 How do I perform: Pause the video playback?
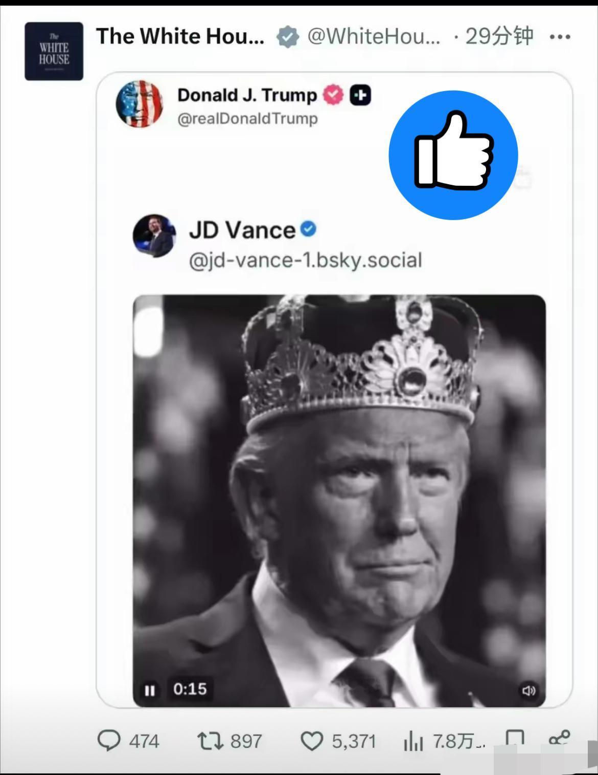point(150,691)
